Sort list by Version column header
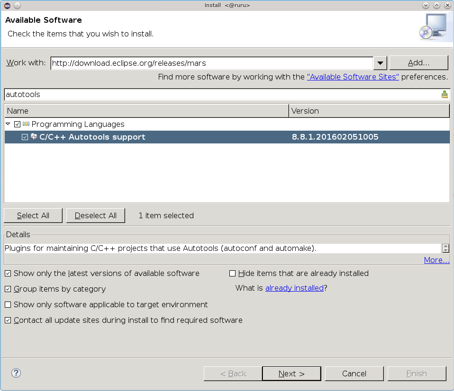 pyautogui.click(x=369, y=111)
